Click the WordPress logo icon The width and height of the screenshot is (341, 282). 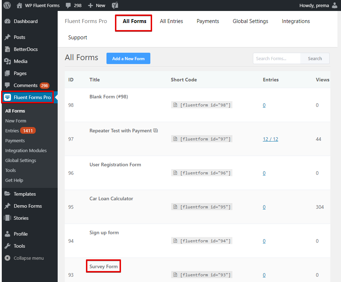pos(7,5)
